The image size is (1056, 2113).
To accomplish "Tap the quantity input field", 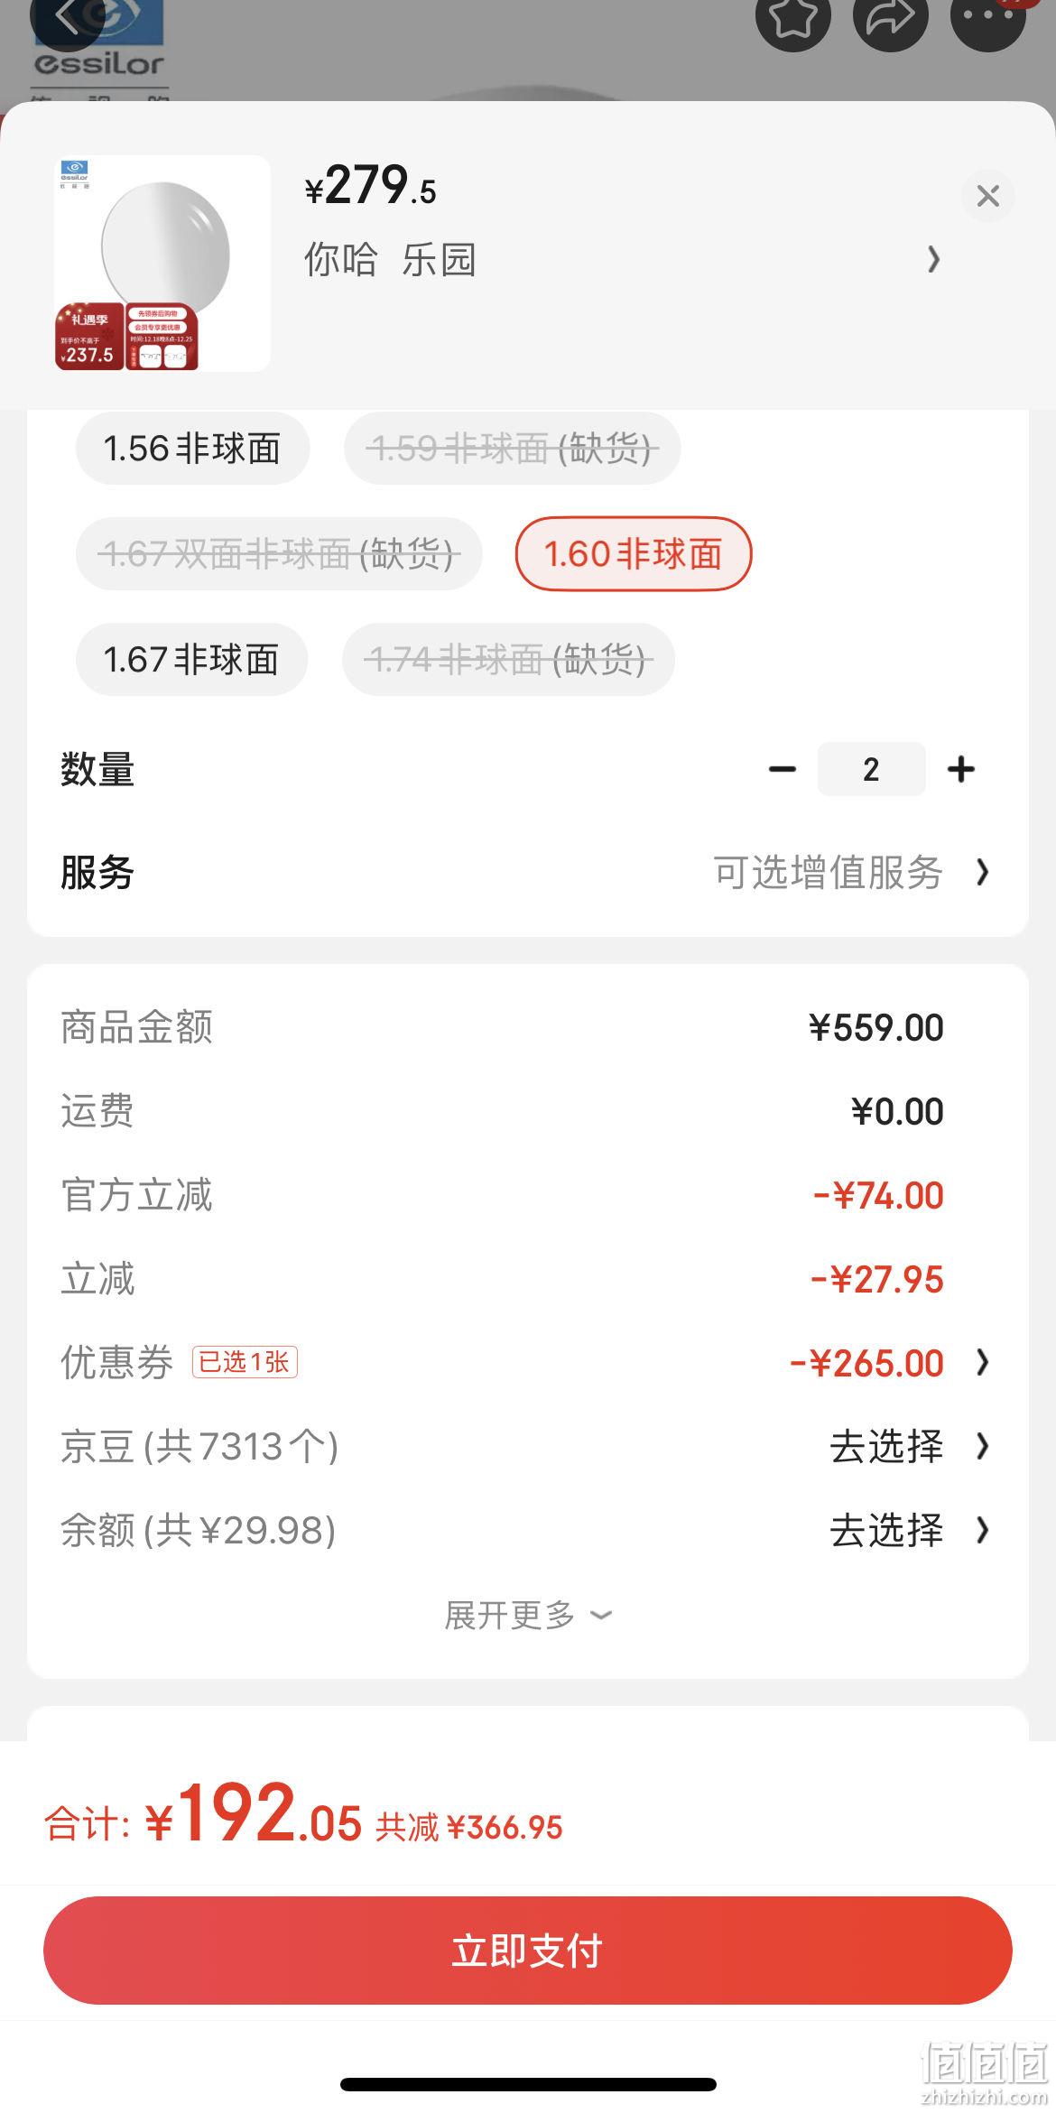I will (x=871, y=769).
